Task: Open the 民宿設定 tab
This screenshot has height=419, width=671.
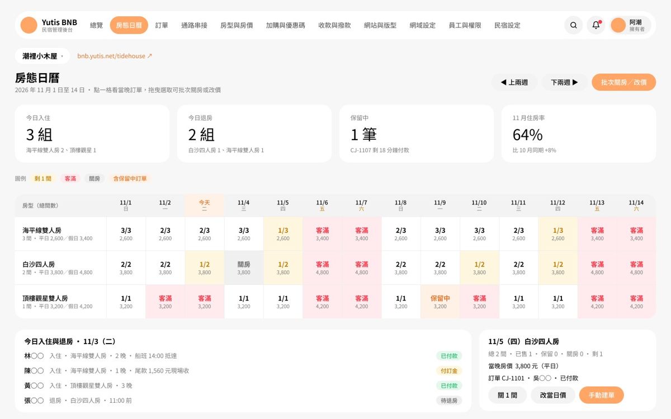Action: [x=507, y=25]
